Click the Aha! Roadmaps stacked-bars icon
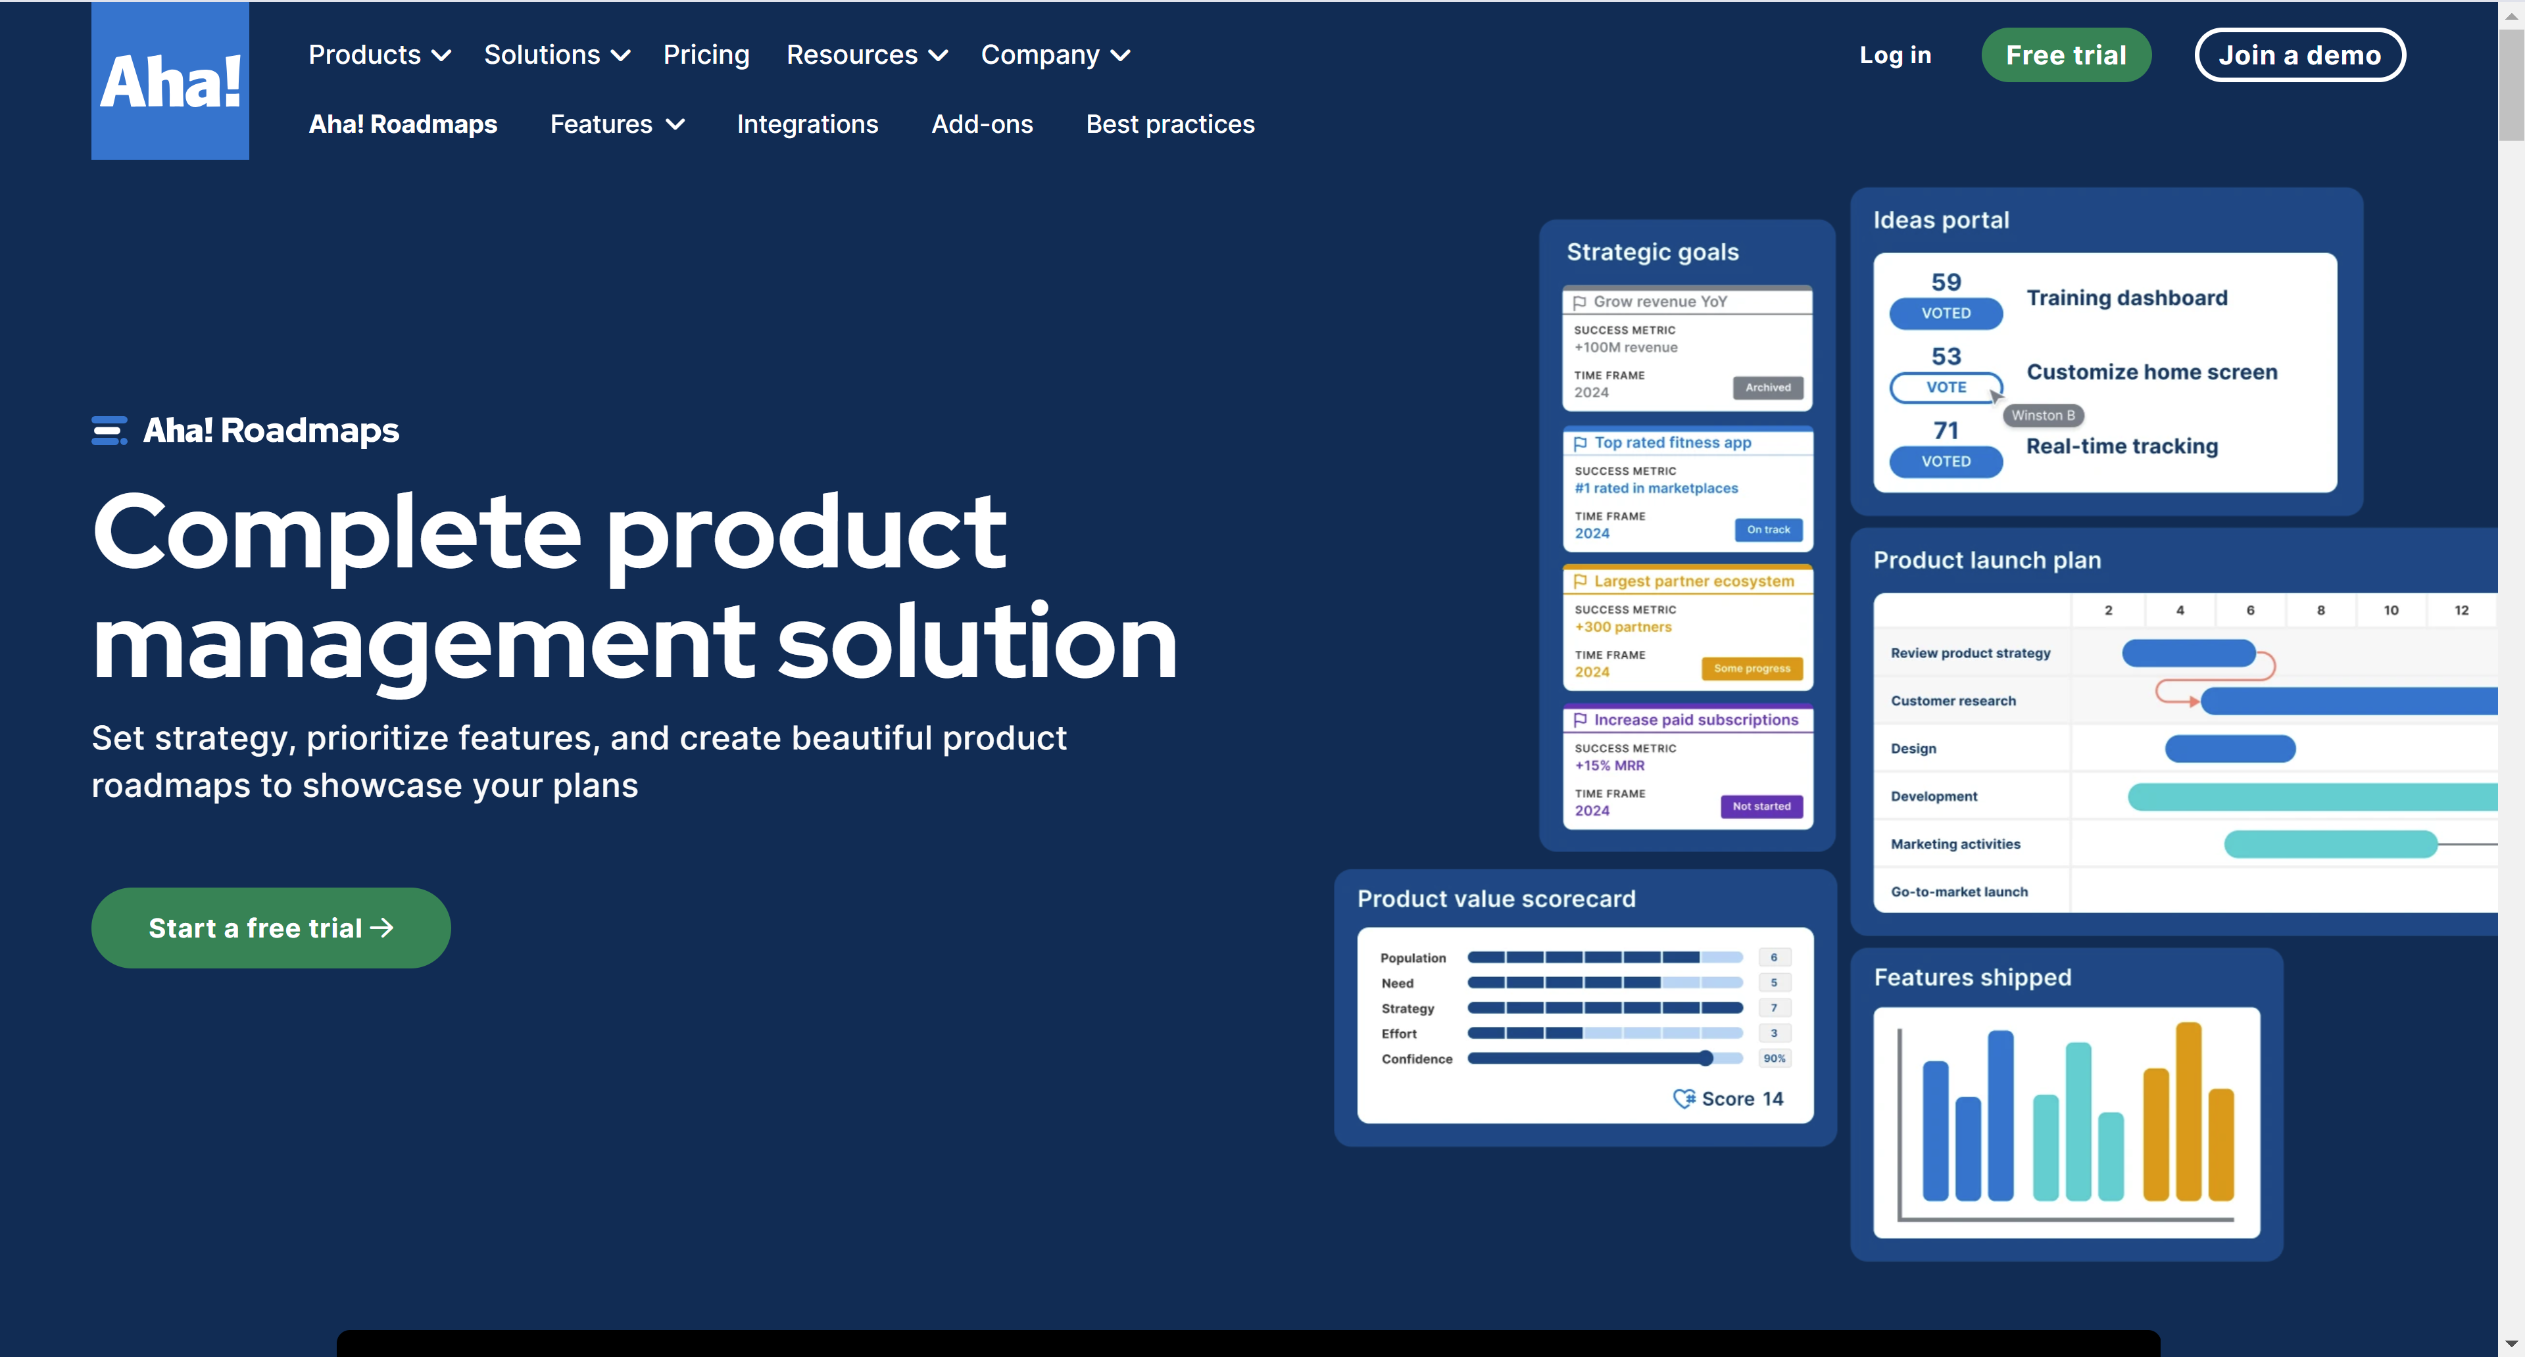2525x1357 pixels. [109, 430]
